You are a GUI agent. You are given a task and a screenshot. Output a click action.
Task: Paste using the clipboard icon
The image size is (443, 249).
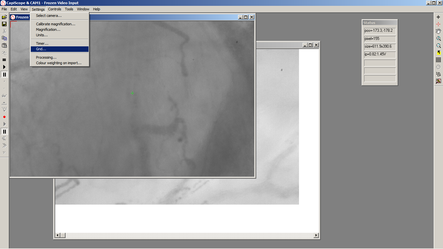4,45
